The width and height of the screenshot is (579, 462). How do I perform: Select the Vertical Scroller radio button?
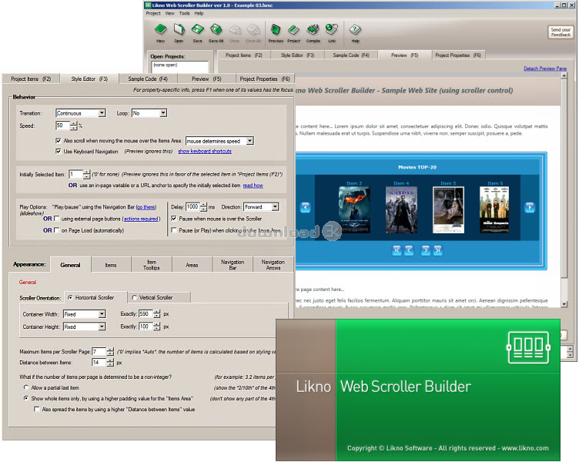tap(135, 297)
